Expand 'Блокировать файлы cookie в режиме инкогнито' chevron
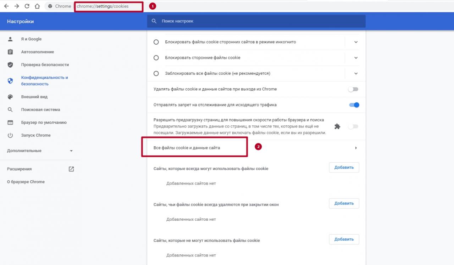The image size is (454, 265). coord(355,42)
